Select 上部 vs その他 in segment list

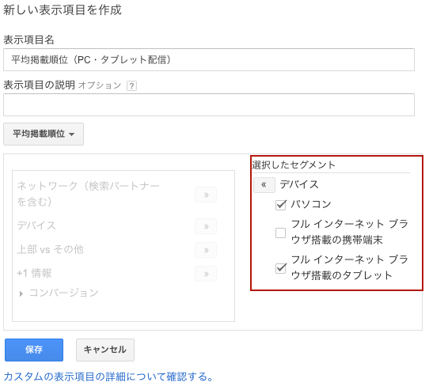pos(51,250)
